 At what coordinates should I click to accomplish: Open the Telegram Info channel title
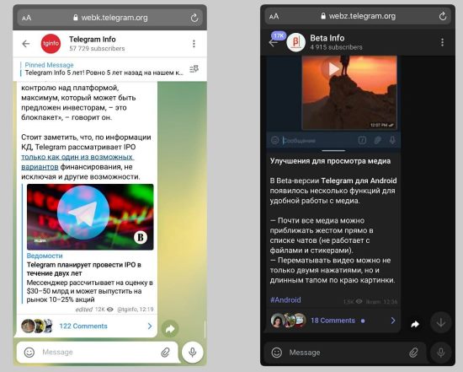click(93, 40)
